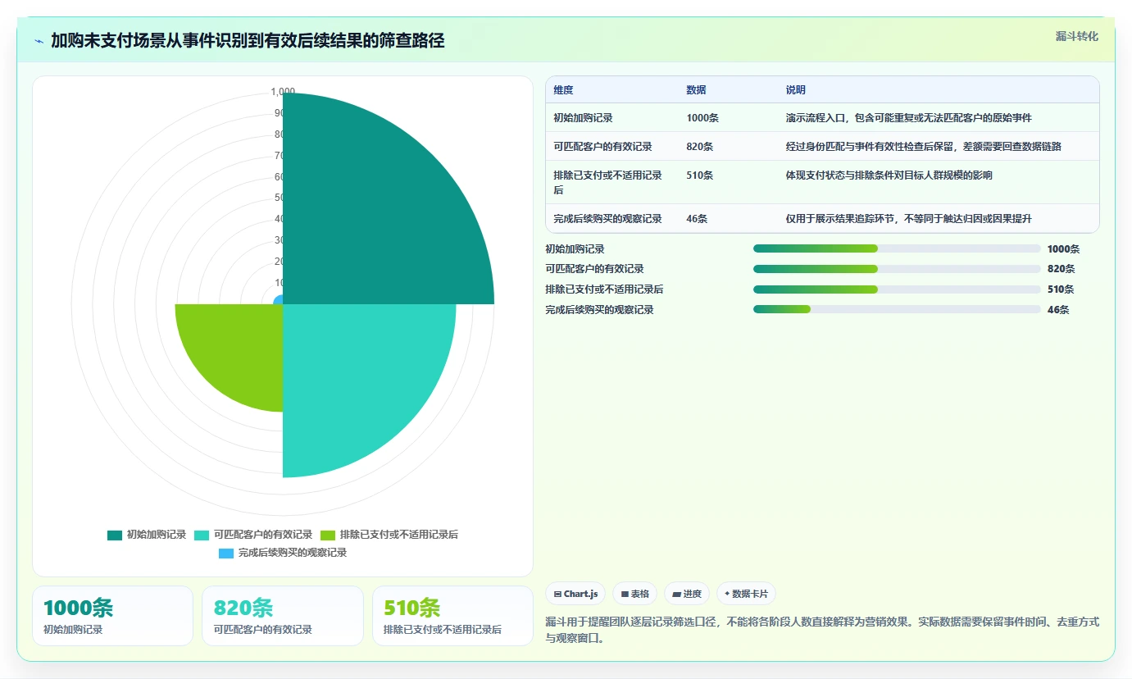Toggle the 排除已支付或不适用记录后 legend swatch

click(x=328, y=535)
